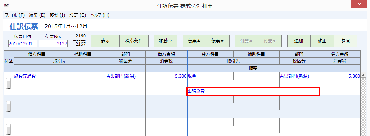Click the 仕訳伝票 heading
The image size is (370, 136).
coord(24,27)
